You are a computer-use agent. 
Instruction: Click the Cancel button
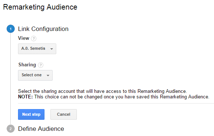(64, 114)
